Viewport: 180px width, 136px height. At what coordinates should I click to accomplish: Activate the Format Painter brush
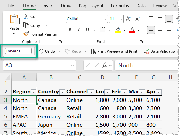tap(26, 34)
